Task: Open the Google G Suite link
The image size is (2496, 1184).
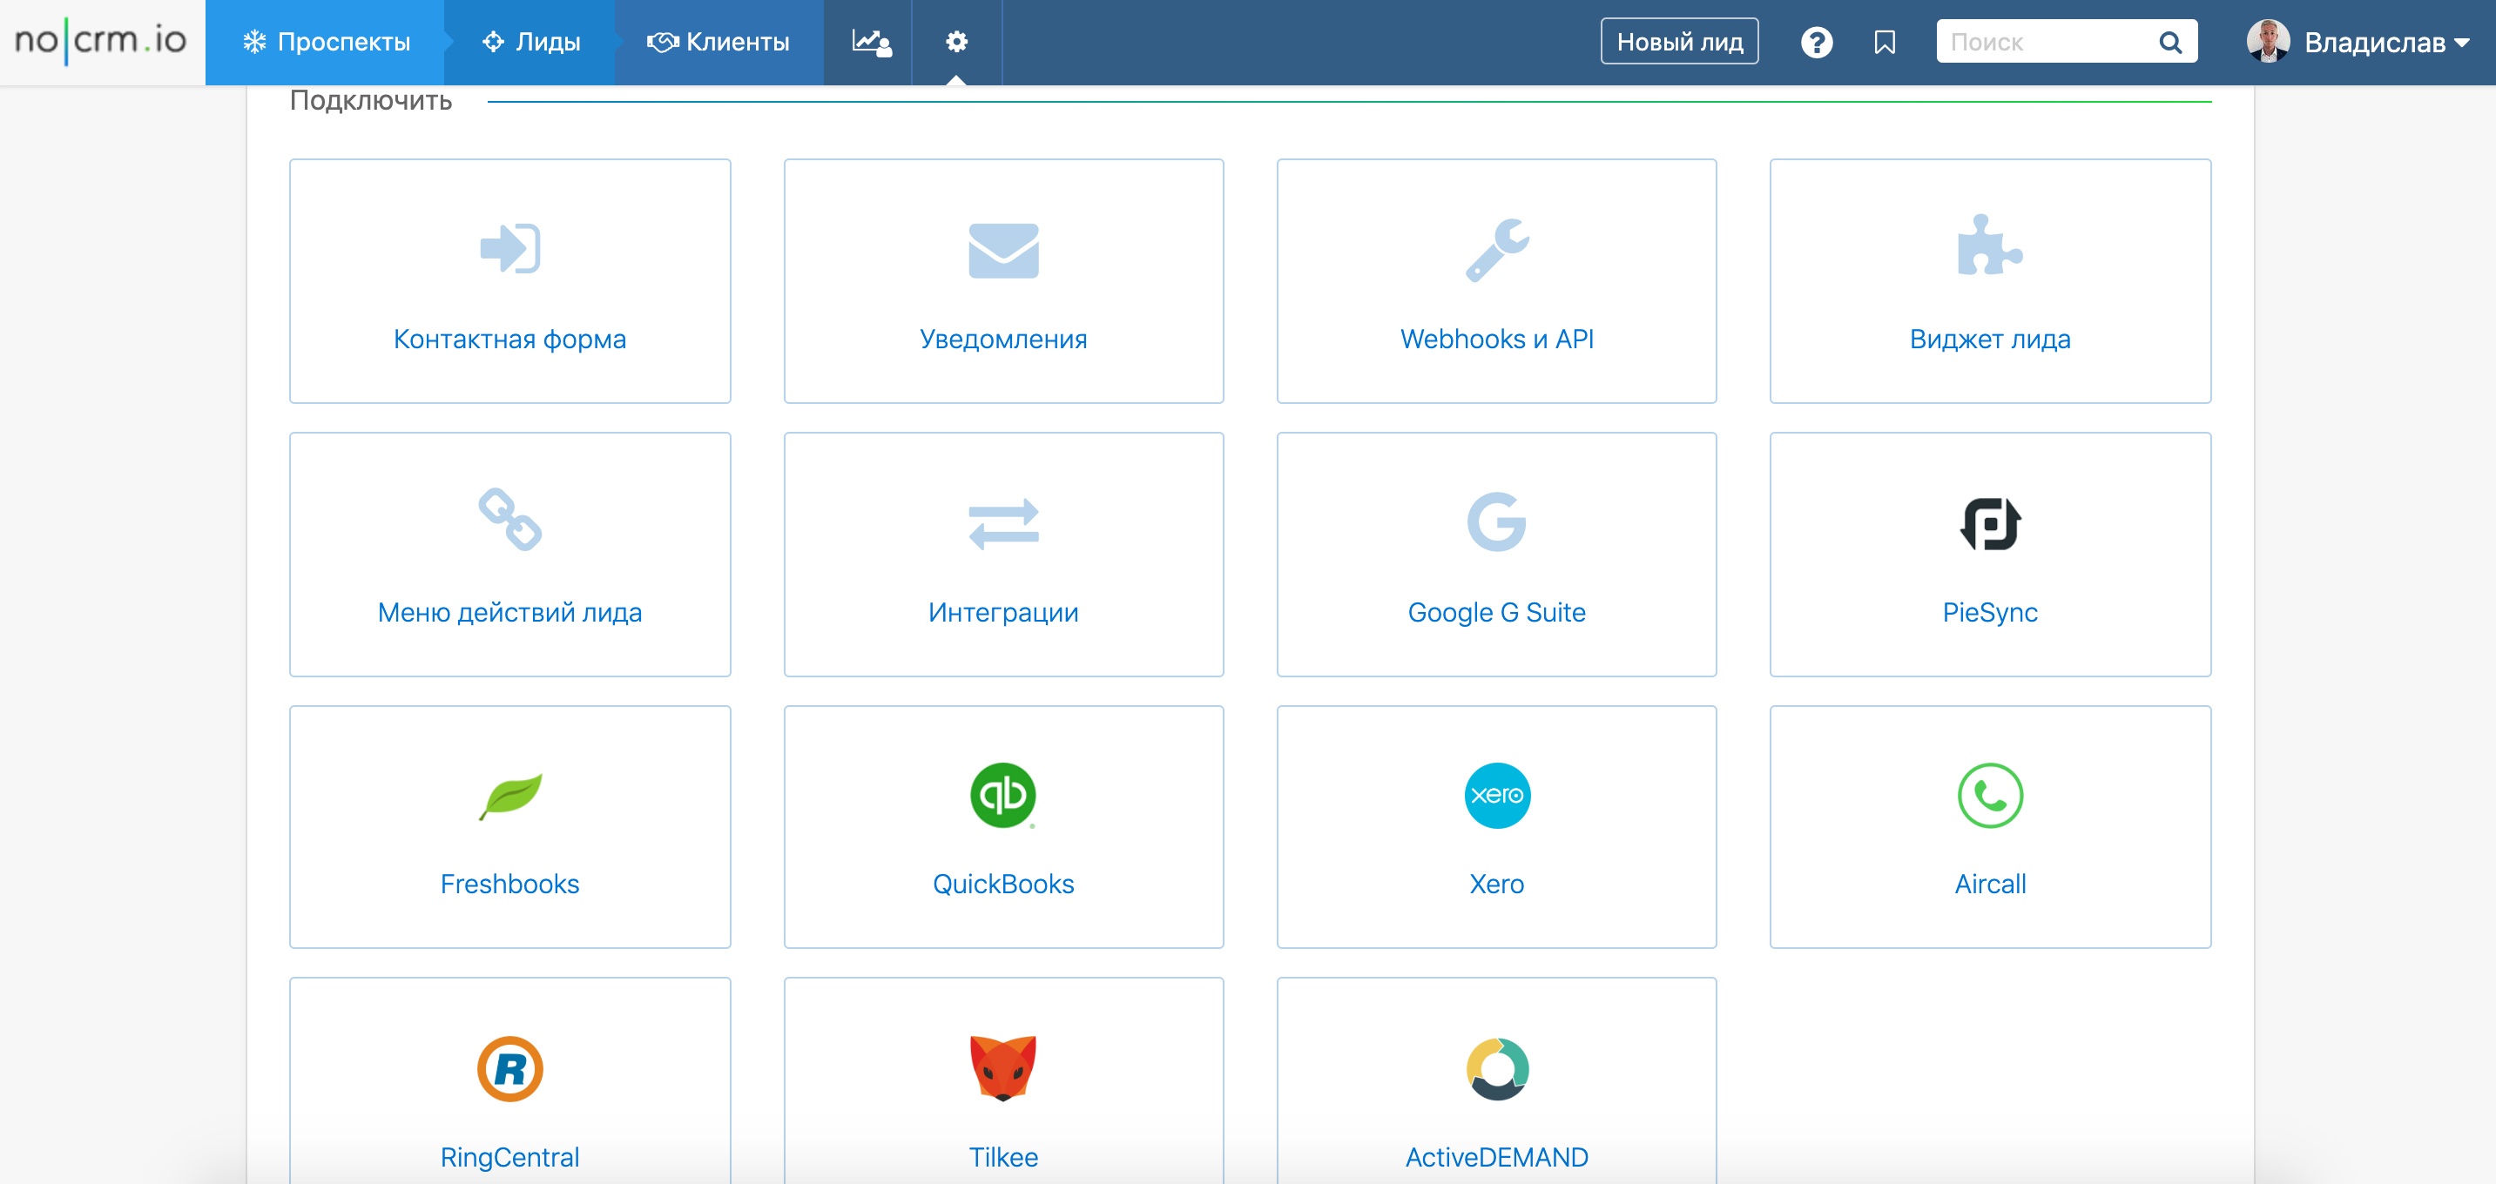Action: click(x=1496, y=612)
